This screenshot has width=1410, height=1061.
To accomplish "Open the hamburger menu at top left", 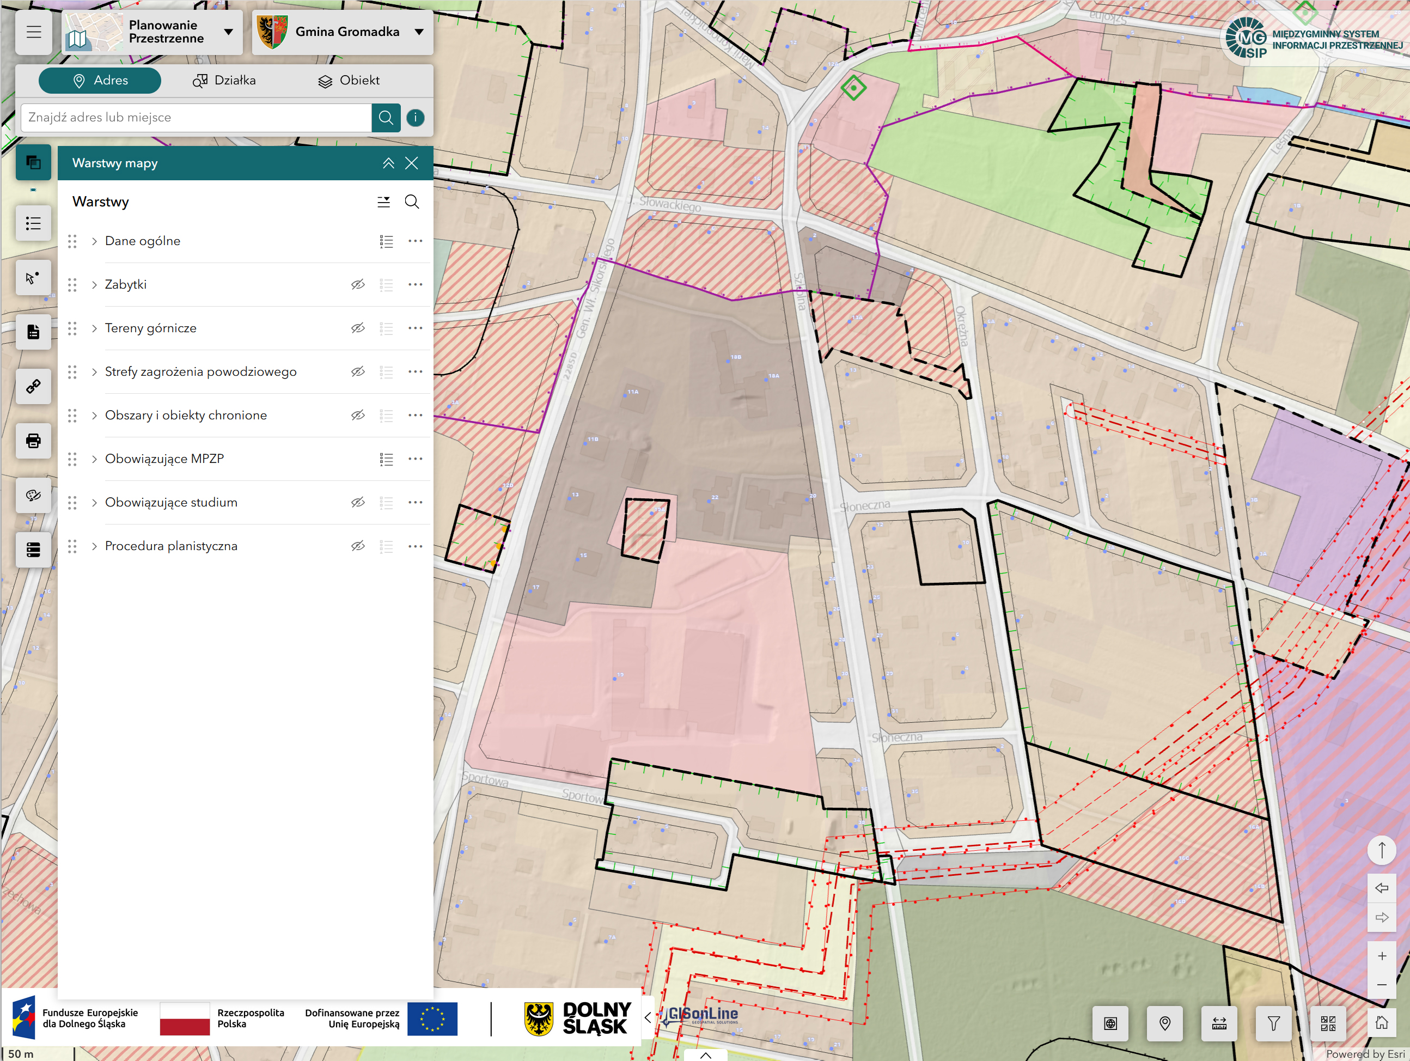I will (33, 33).
